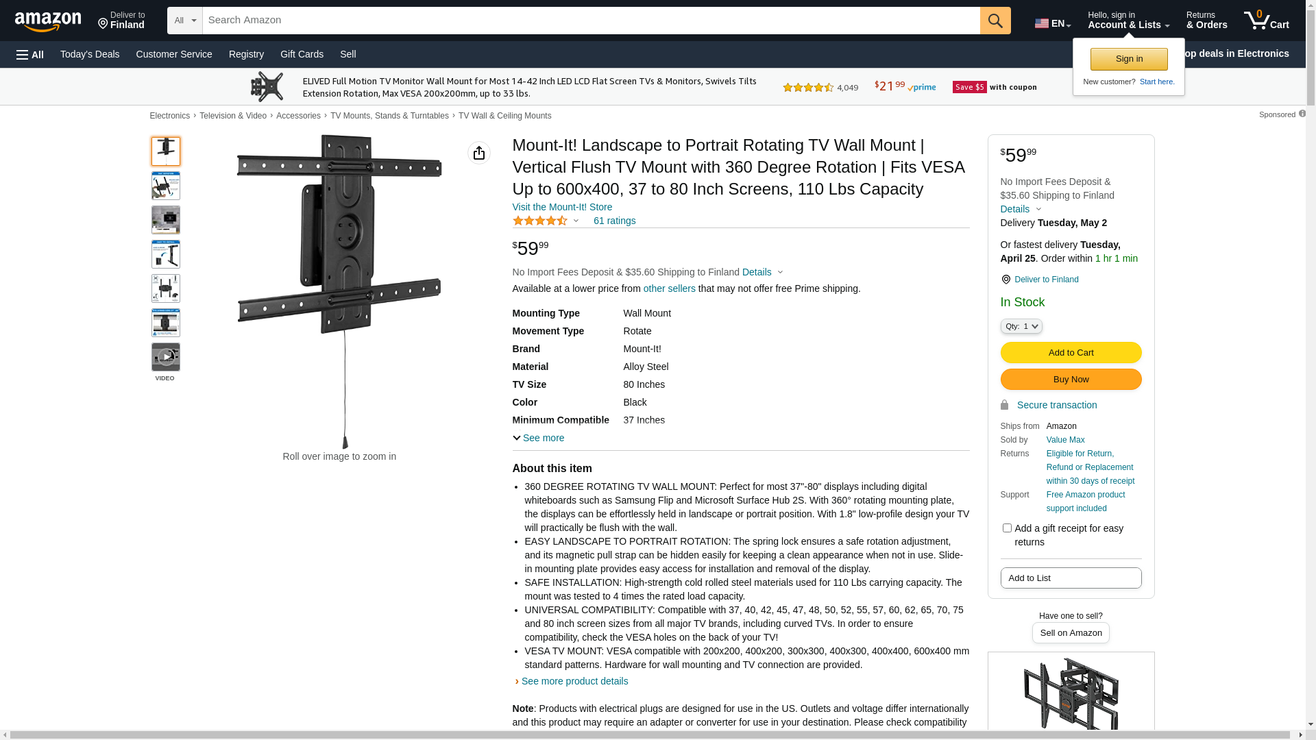Enable the gift receipt checkbox

(x=1007, y=528)
